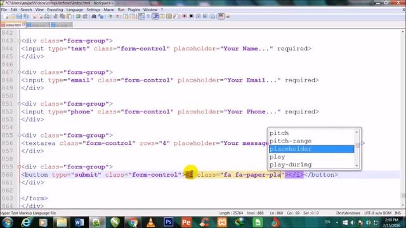Image resolution: width=406 pixels, height=228 pixels.
Task: Open the Settings menu
Action: pyautogui.click(x=93, y=9)
